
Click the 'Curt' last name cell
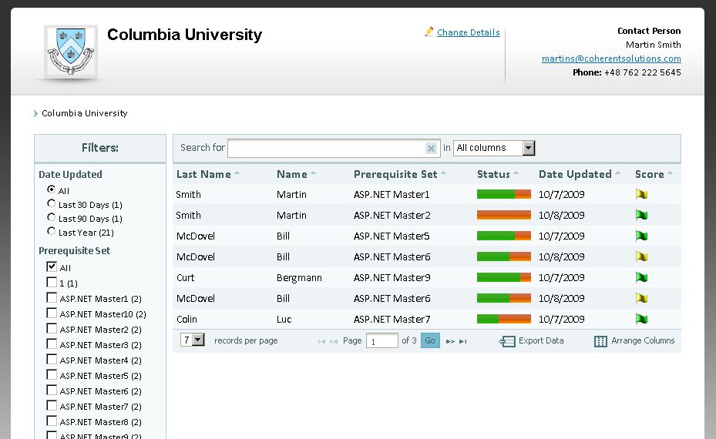click(185, 277)
